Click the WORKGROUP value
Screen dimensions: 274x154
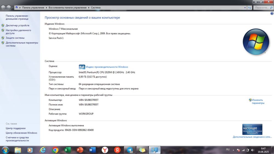pyautogui.click(x=86, y=114)
